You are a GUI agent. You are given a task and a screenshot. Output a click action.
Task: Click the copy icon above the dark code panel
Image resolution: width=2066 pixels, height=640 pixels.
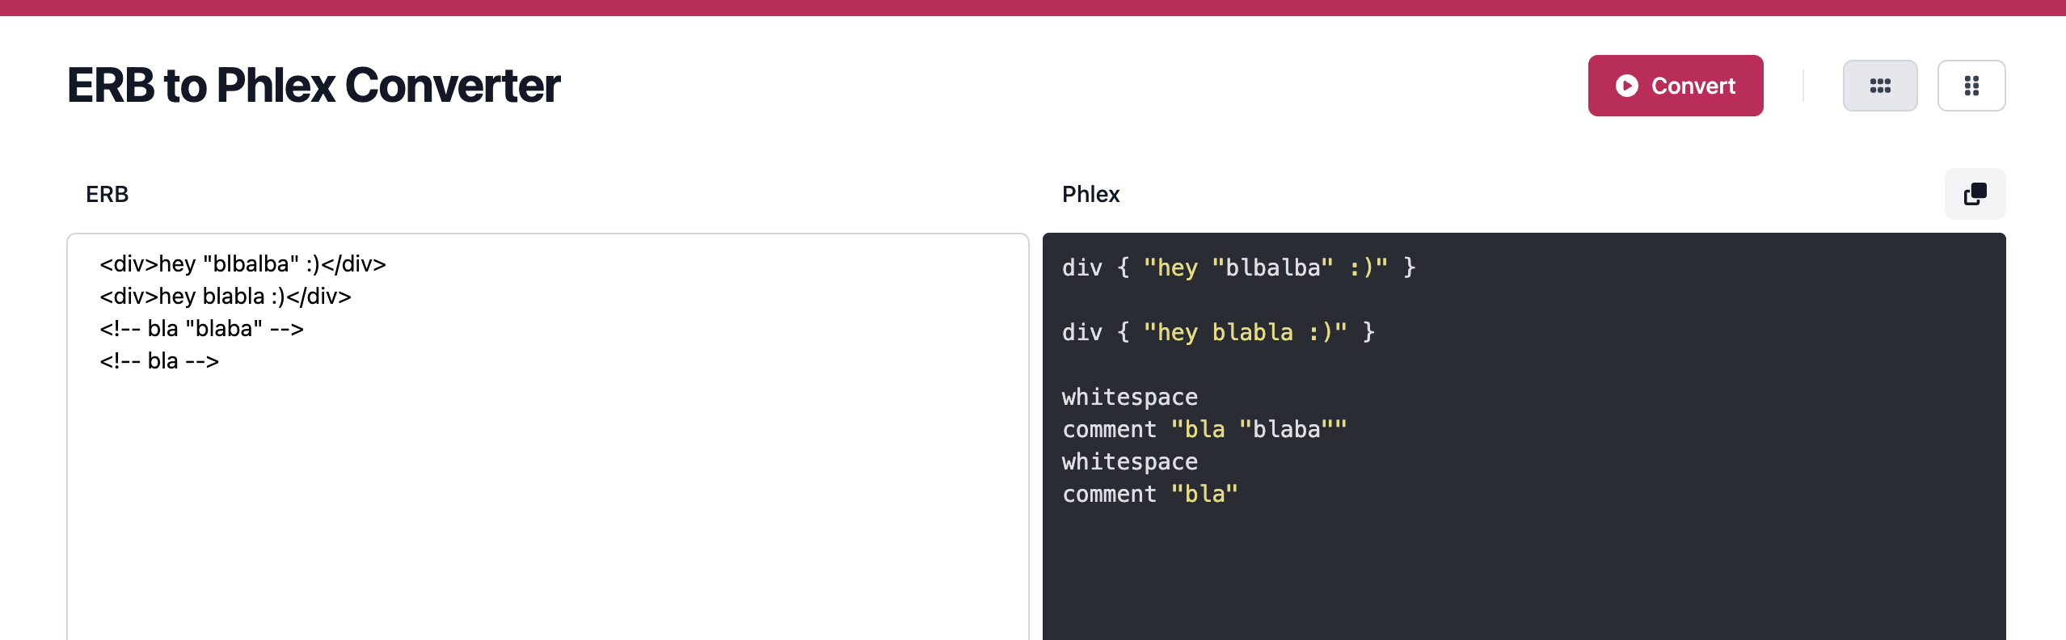click(x=1975, y=194)
